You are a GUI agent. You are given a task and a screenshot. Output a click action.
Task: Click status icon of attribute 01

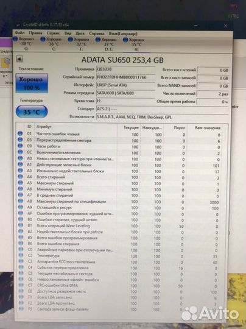pos(20,133)
